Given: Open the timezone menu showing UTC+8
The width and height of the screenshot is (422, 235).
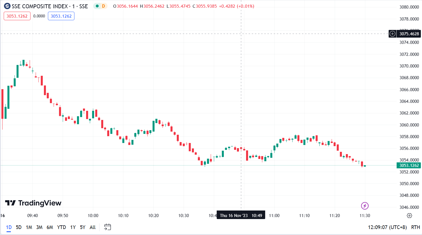Looking at the screenshot, I should (x=387, y=227).
